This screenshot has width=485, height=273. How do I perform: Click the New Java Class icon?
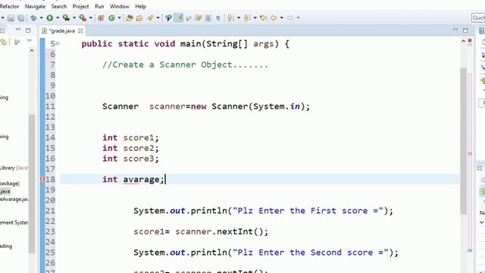pos(111,18)
